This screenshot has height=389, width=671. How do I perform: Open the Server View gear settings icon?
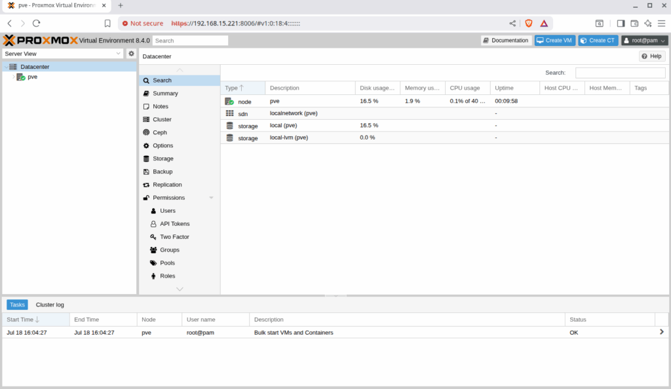131,54
